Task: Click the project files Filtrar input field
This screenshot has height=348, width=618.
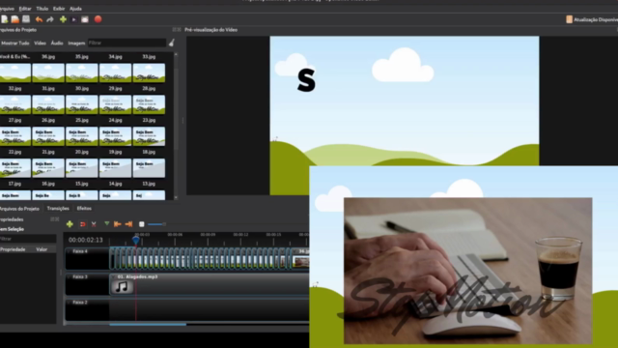Action: [x=126, y=43]
